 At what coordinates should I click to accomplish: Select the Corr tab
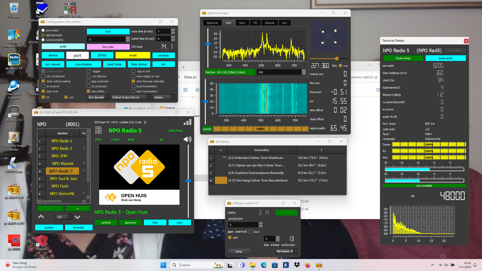(x=228, y=23)
